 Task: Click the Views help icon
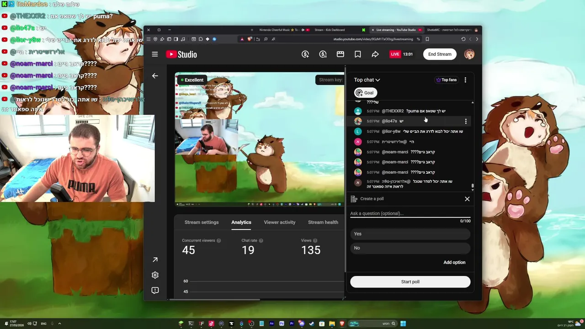(x=316, y=240)
